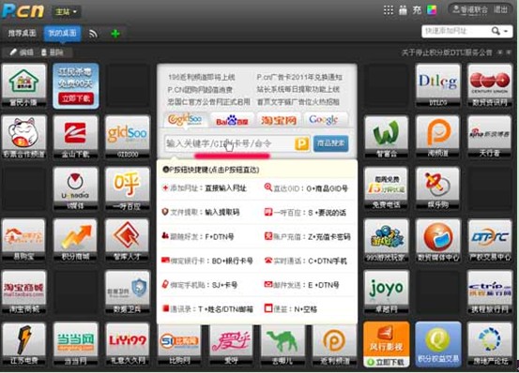Open the gidSoo tile in the left grid

click(x=128, y=137)
